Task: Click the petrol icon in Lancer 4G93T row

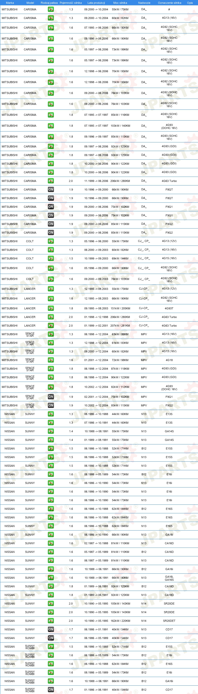Action: click(x=51, y=308)
